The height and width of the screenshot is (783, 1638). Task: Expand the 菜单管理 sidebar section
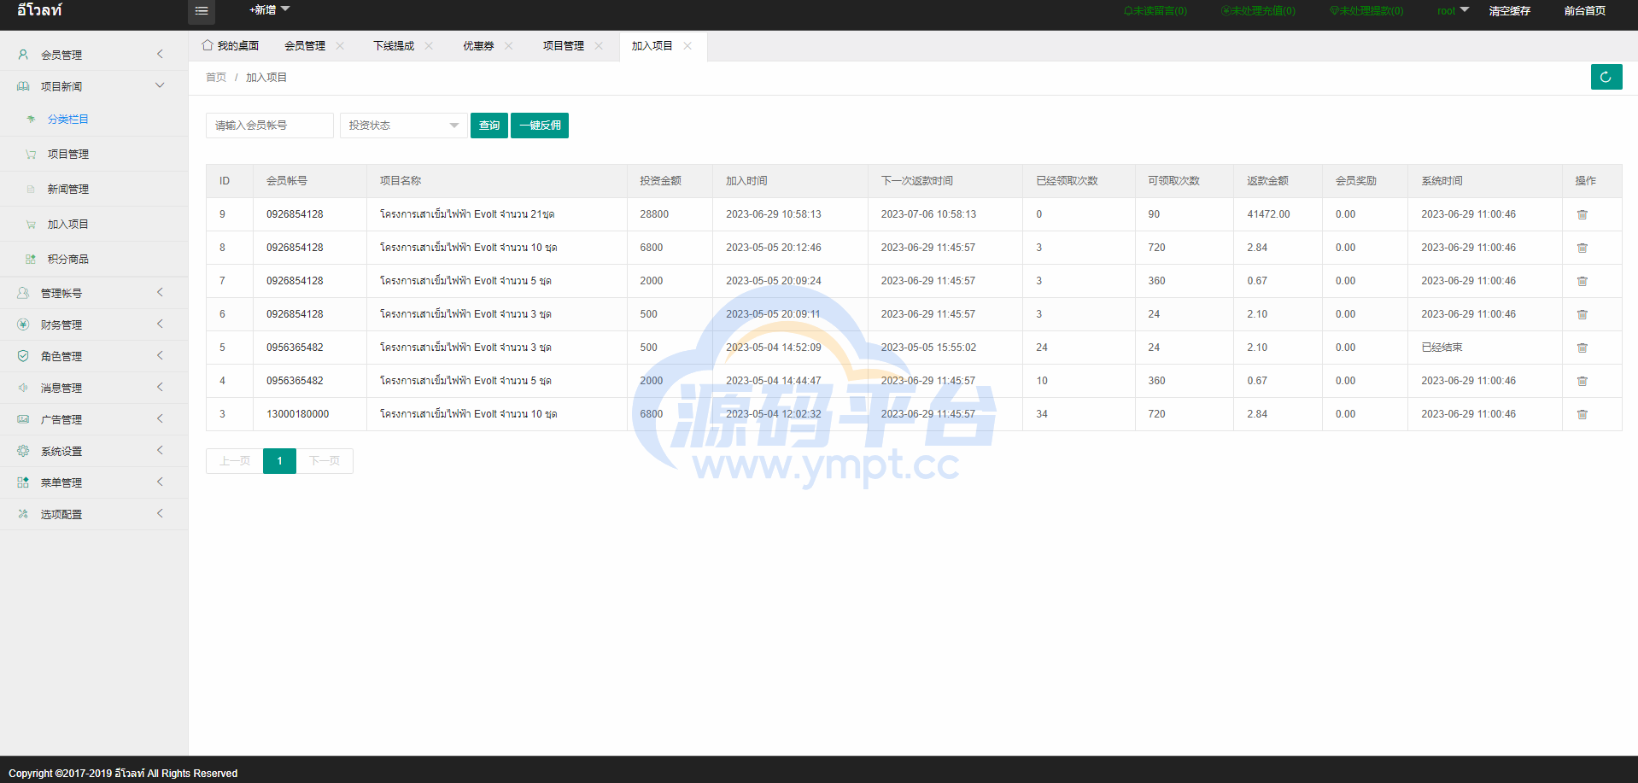(160, 482)
